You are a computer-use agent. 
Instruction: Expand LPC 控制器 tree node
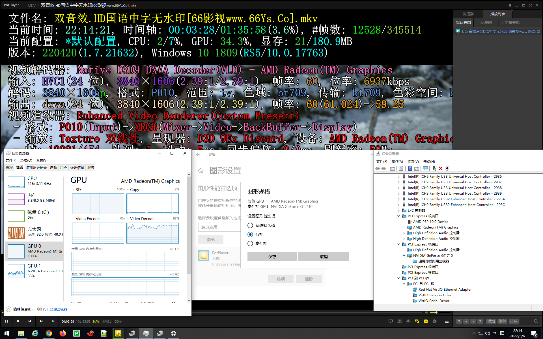[398, 210]
